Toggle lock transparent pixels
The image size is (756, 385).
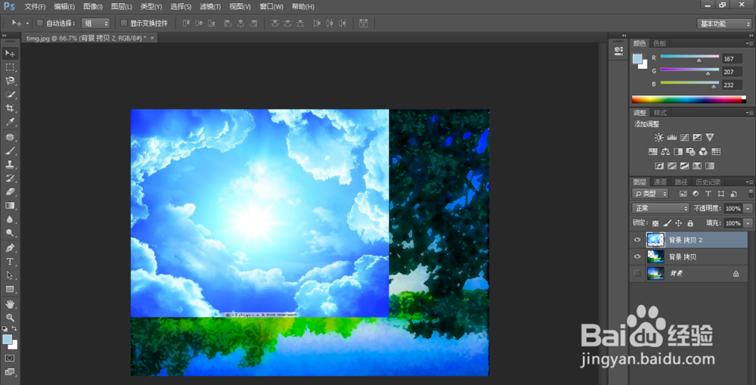pyautogui.click(x=655, y=223)
